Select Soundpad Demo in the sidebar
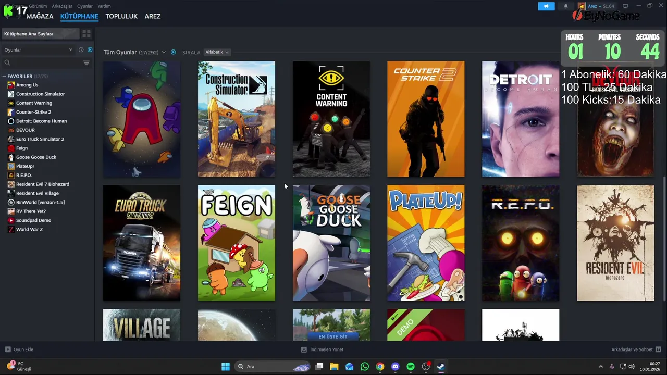Screen dimensions: 667x375 coord(33,220)
